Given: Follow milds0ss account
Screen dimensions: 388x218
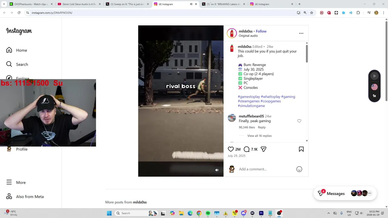Looking at the screenshot, I should point(261,31).
